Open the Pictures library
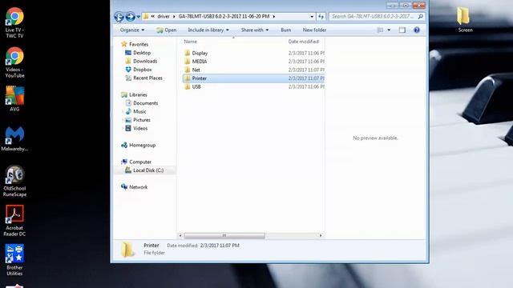Image resolution: width=513 pixels, height=288 pixels. (141, 120)
